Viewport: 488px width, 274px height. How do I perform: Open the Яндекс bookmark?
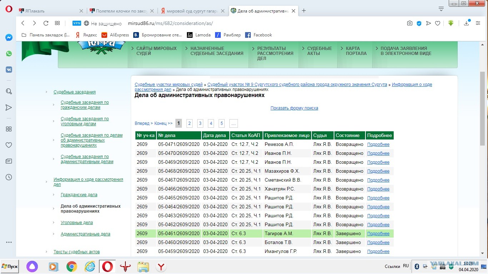pyautogui.click(x=86, y=35)
